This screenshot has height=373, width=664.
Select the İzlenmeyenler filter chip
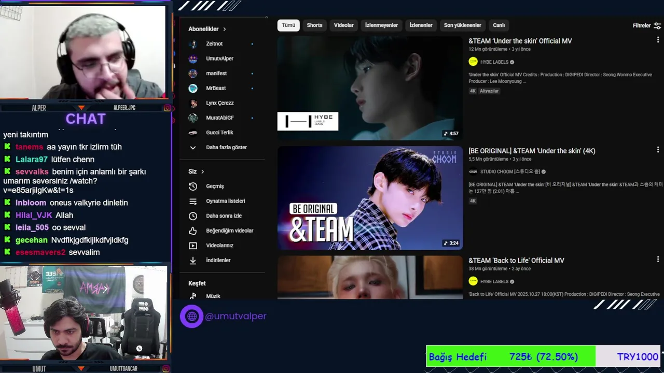[381, 25]
